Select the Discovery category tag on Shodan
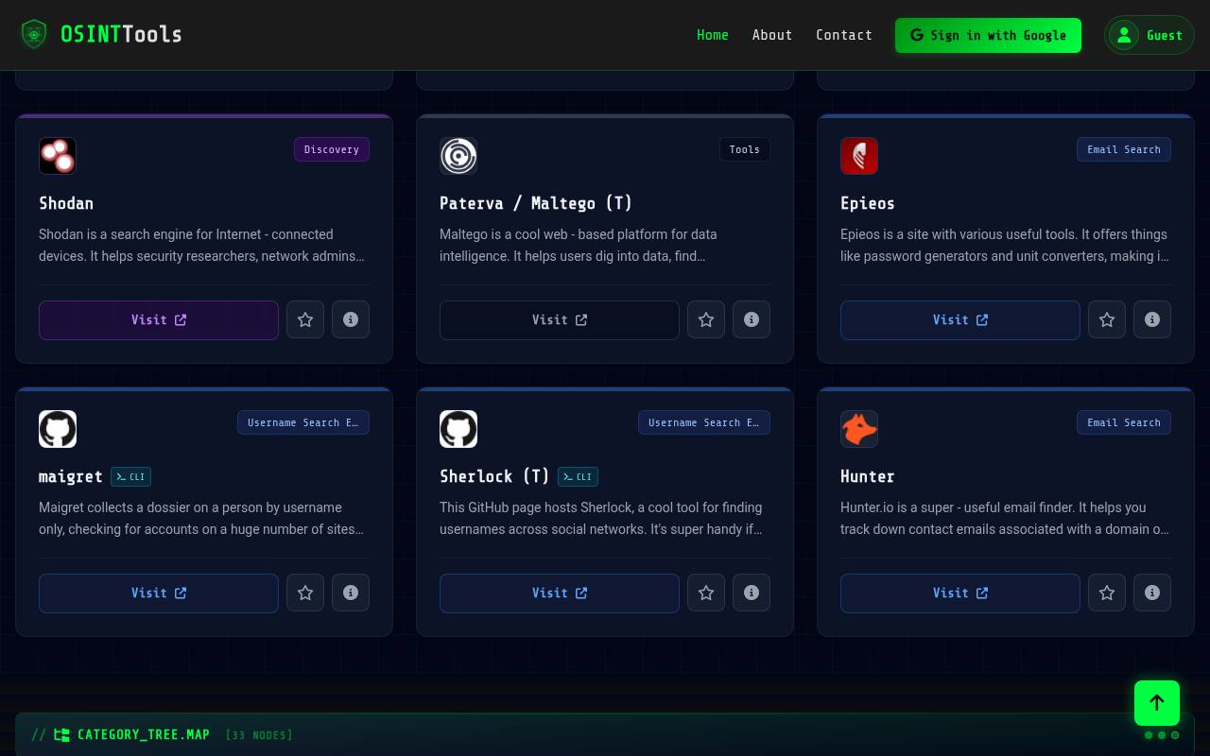This screenshot has height=756, width=1210. click(332, 149)
